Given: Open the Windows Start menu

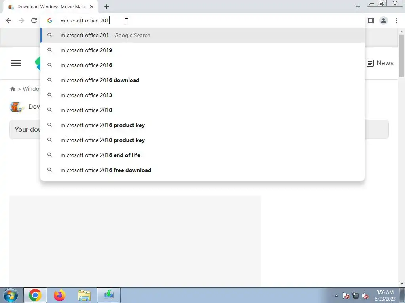Looking at the screenshot, I should [x=11, y=295].
